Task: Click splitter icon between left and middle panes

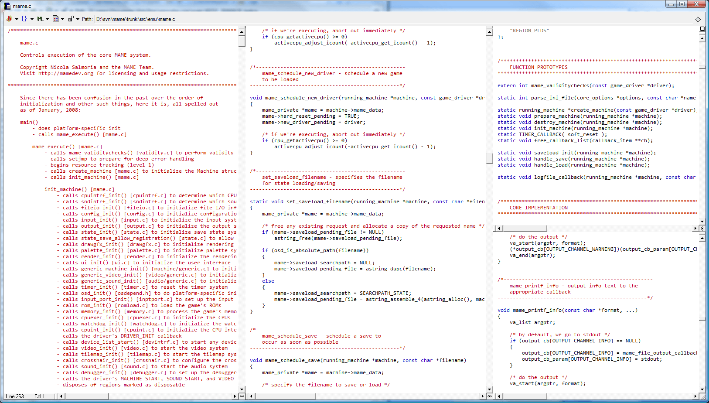Action: click(x=242, y=396)
